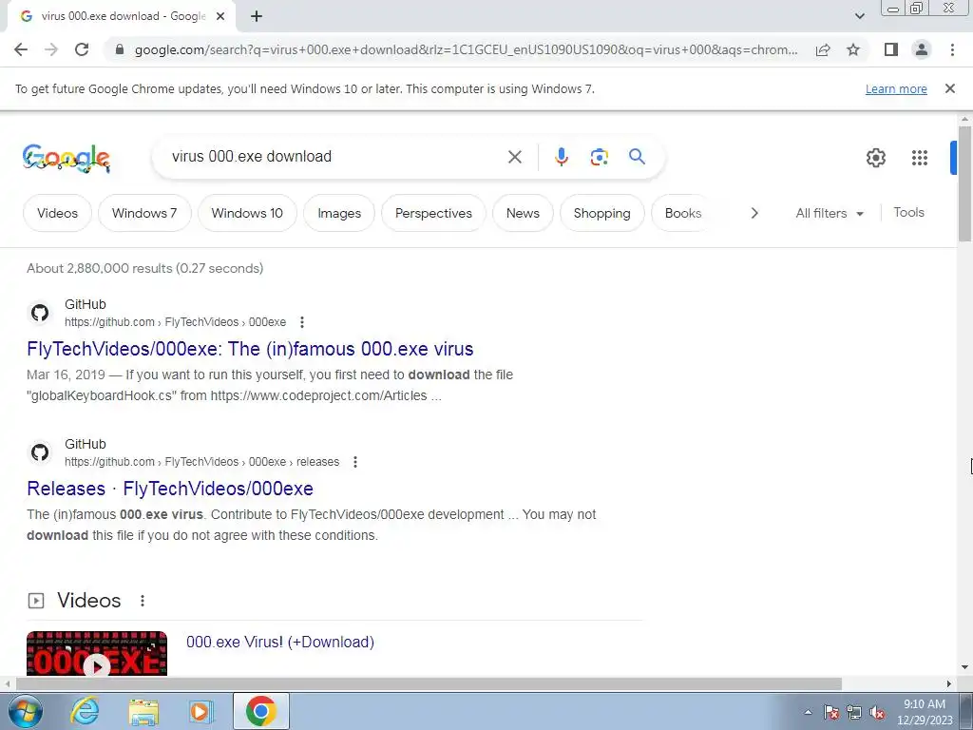Viewport: 973px width, 730px height.
Task: Bookmark this page with star icon
Action: click(x=853, y=49)
